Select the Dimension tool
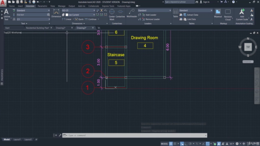 pyautogui.click(x=56, y=13)
